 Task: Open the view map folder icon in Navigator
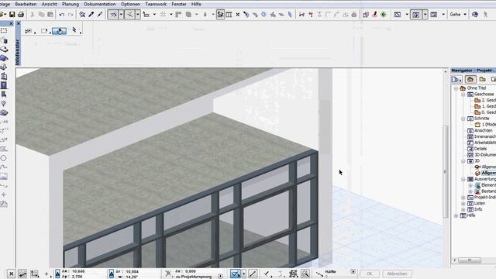(x=482, y=79)
